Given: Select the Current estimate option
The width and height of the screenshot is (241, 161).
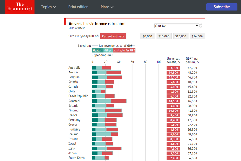Looking at the screenshot, I should [113, 36].
